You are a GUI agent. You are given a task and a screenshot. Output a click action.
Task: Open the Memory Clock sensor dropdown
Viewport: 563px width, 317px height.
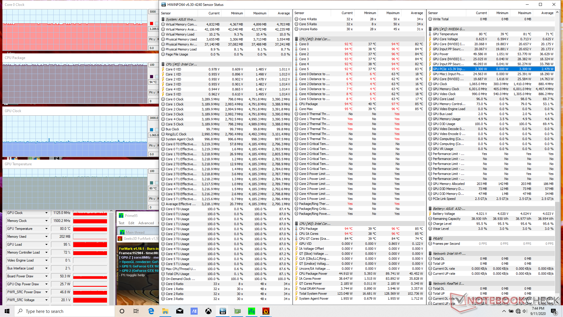coord(46,221)
